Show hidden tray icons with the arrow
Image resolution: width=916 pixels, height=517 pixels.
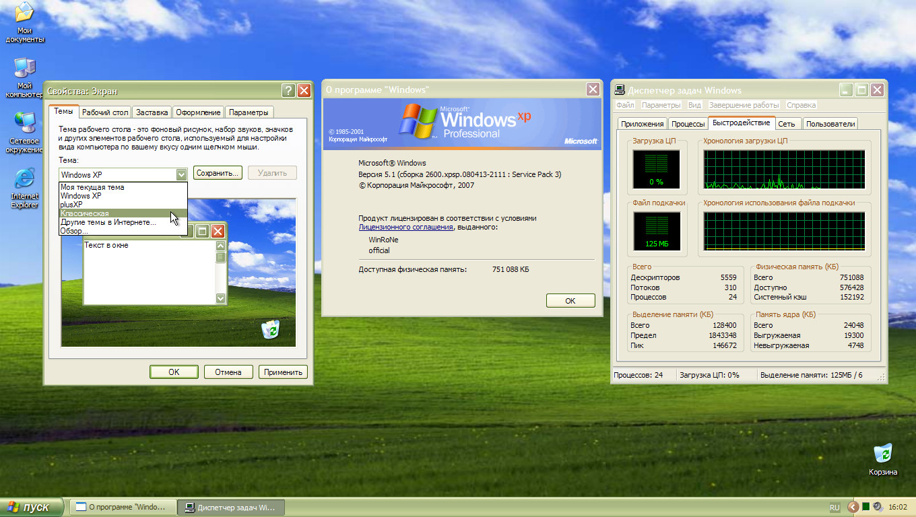(853, 507)
